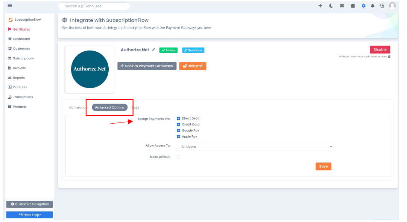Open the support headset icon
The width and height of the screenshot is (407, 222).
pos(381,6)
